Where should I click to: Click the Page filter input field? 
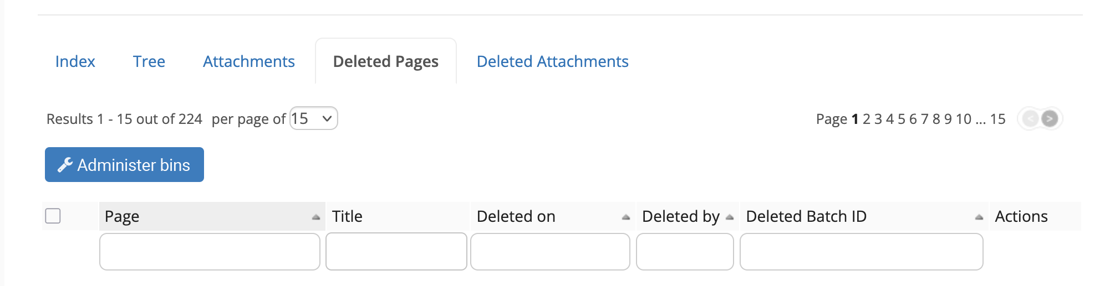[x=210, y=252]
